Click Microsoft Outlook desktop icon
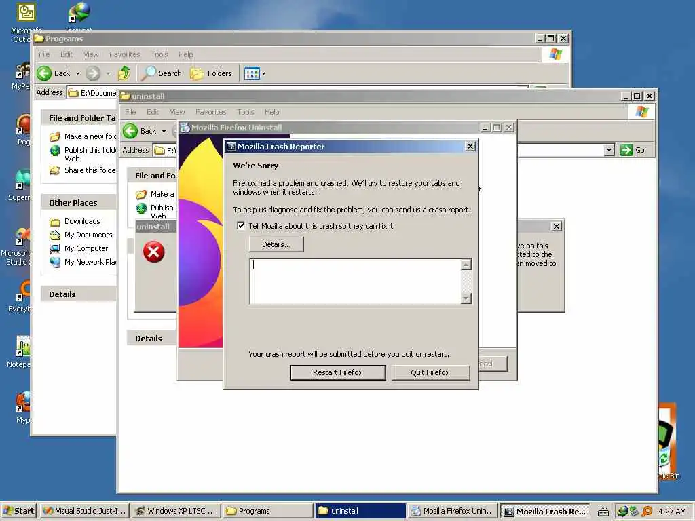The height and width of the screenshot is (521, 695). click(26, 12)
